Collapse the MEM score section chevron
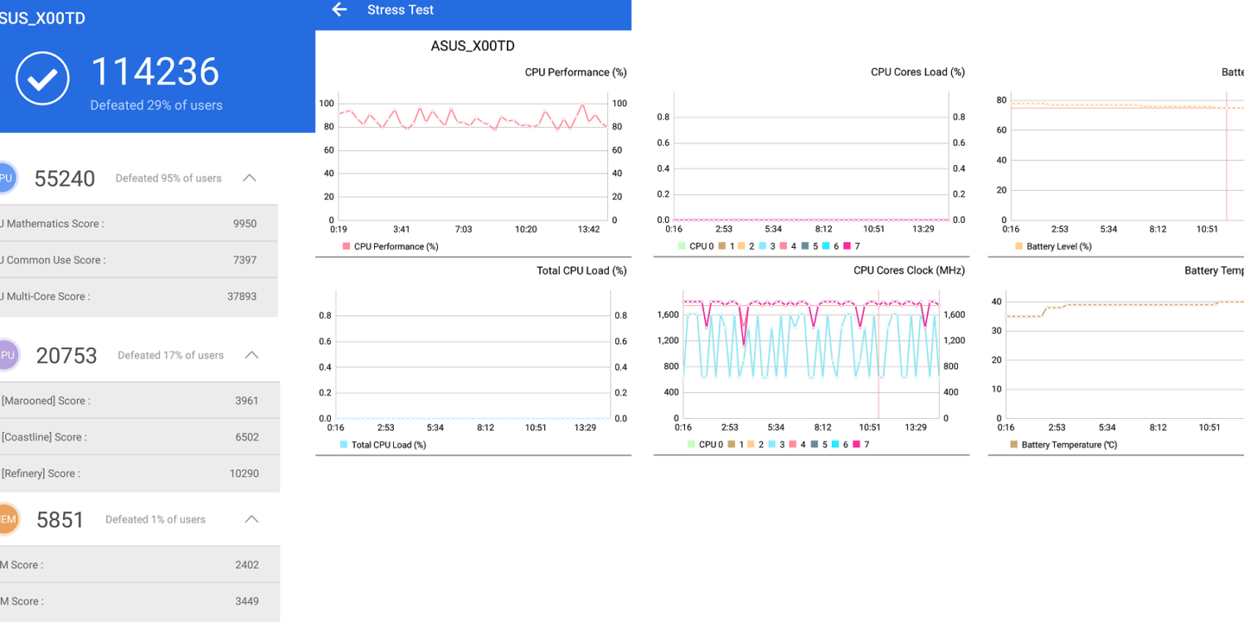This screenshot has width=1244, height=622. click(251, 519)
